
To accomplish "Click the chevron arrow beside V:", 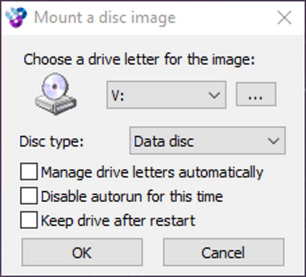I will (x=214, y=95).
